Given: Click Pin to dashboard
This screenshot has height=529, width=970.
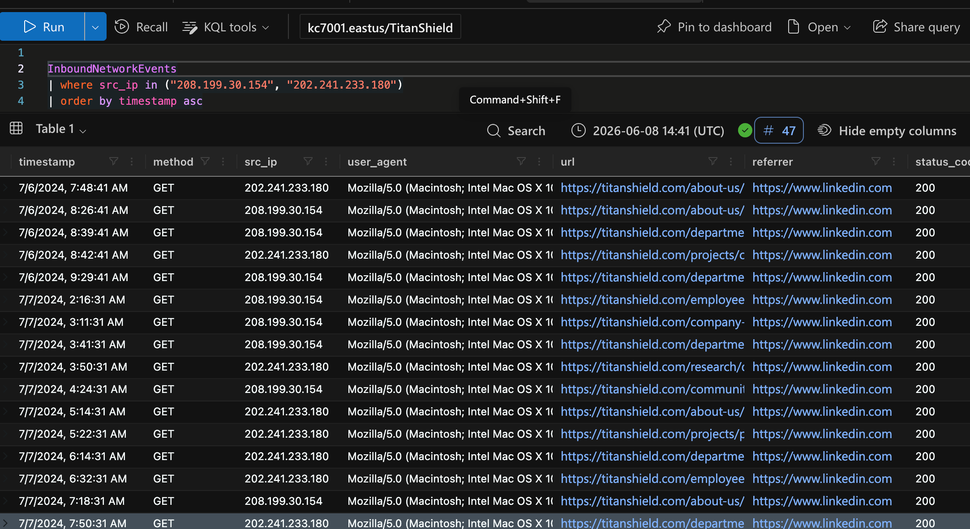Looking at the screenshot, I should click(714, 27).
